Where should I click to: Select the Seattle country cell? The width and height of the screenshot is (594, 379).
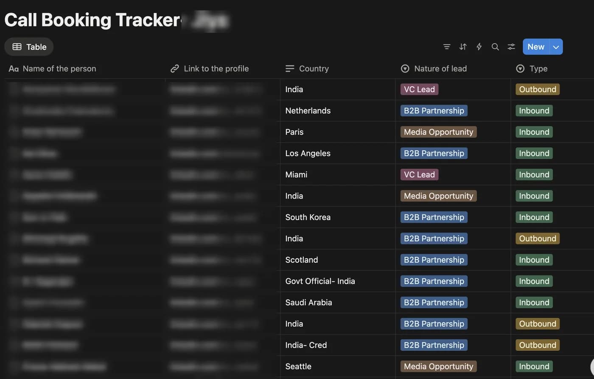point(338,366)
